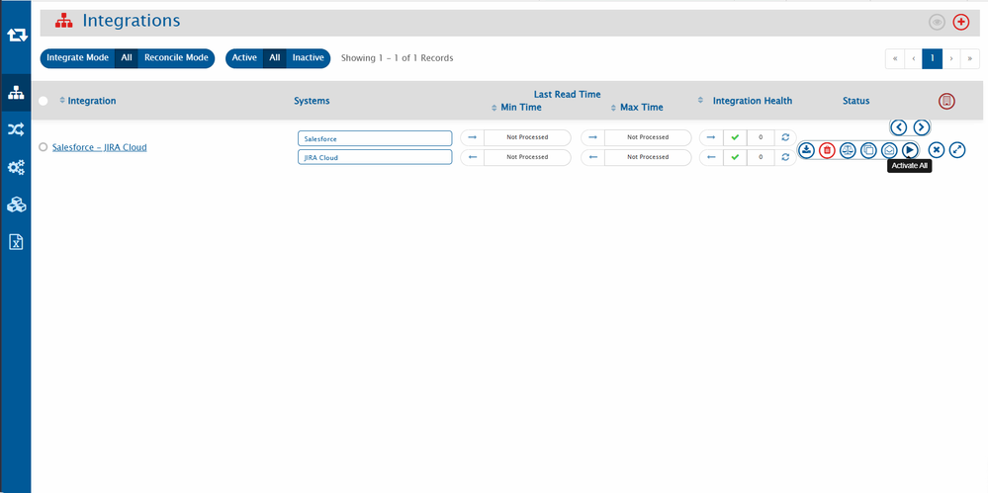Screen dimensions: 988x493
Task: Click the 0 count in JIRA Cloud health row
Action: [761, 157]
